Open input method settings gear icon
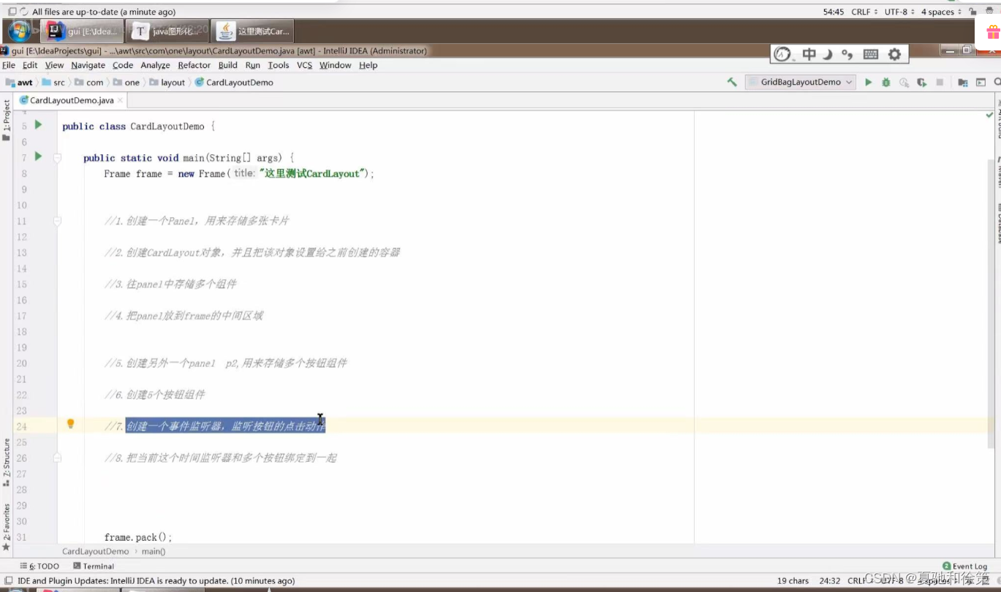The image size is (1001, 592). [894, 54]
